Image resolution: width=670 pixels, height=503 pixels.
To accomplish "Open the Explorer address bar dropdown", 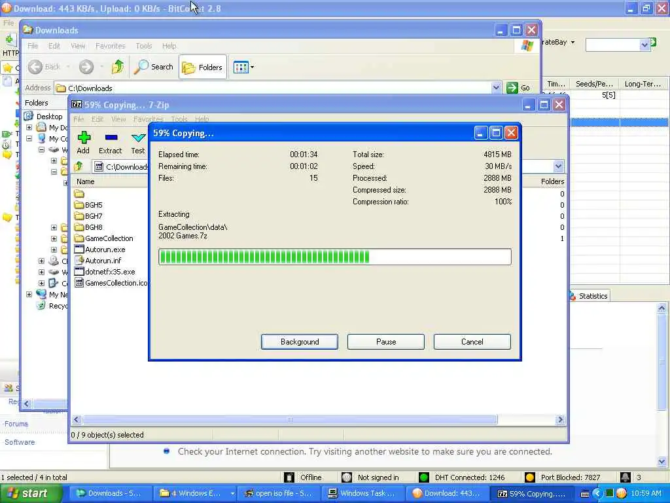I will 496,88.
